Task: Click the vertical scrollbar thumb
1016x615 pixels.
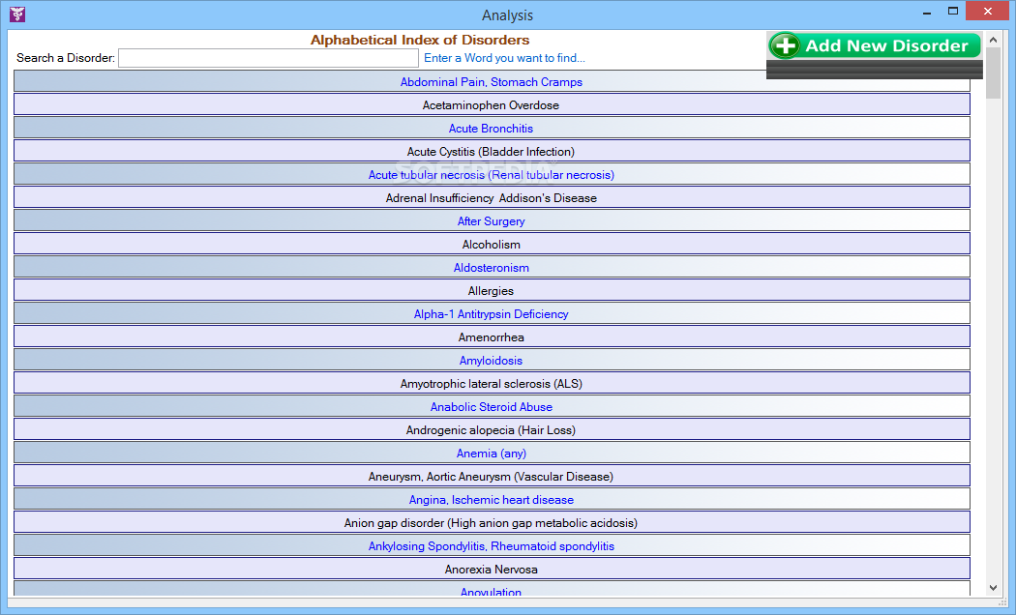Action: point(994,73)
